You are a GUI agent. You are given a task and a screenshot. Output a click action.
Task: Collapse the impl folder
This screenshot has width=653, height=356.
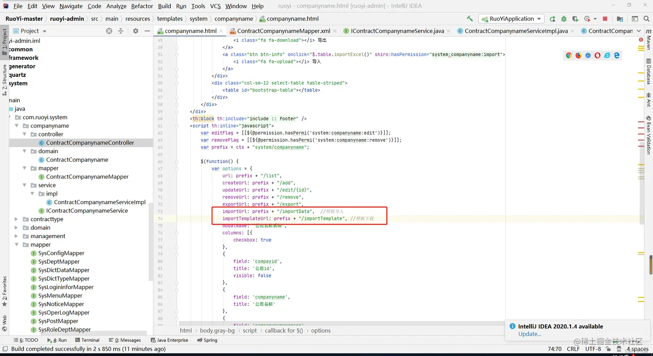pyautogui.click(x=32, y=194)
